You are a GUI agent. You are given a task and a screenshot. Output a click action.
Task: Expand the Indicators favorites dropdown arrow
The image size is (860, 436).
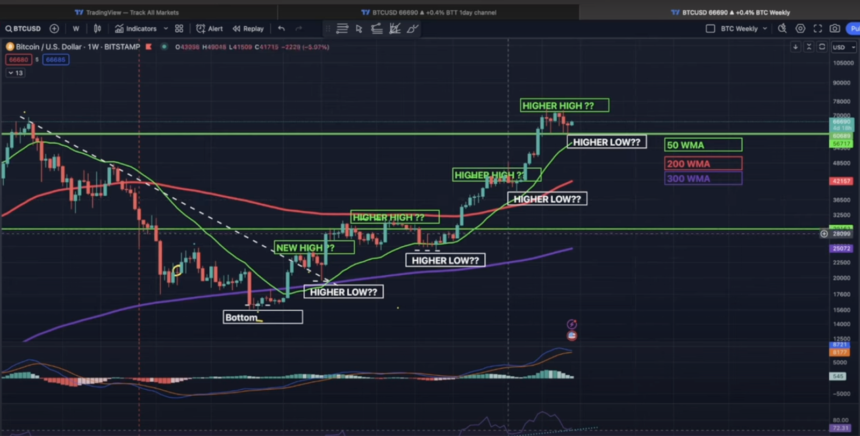tap(166, 28)
